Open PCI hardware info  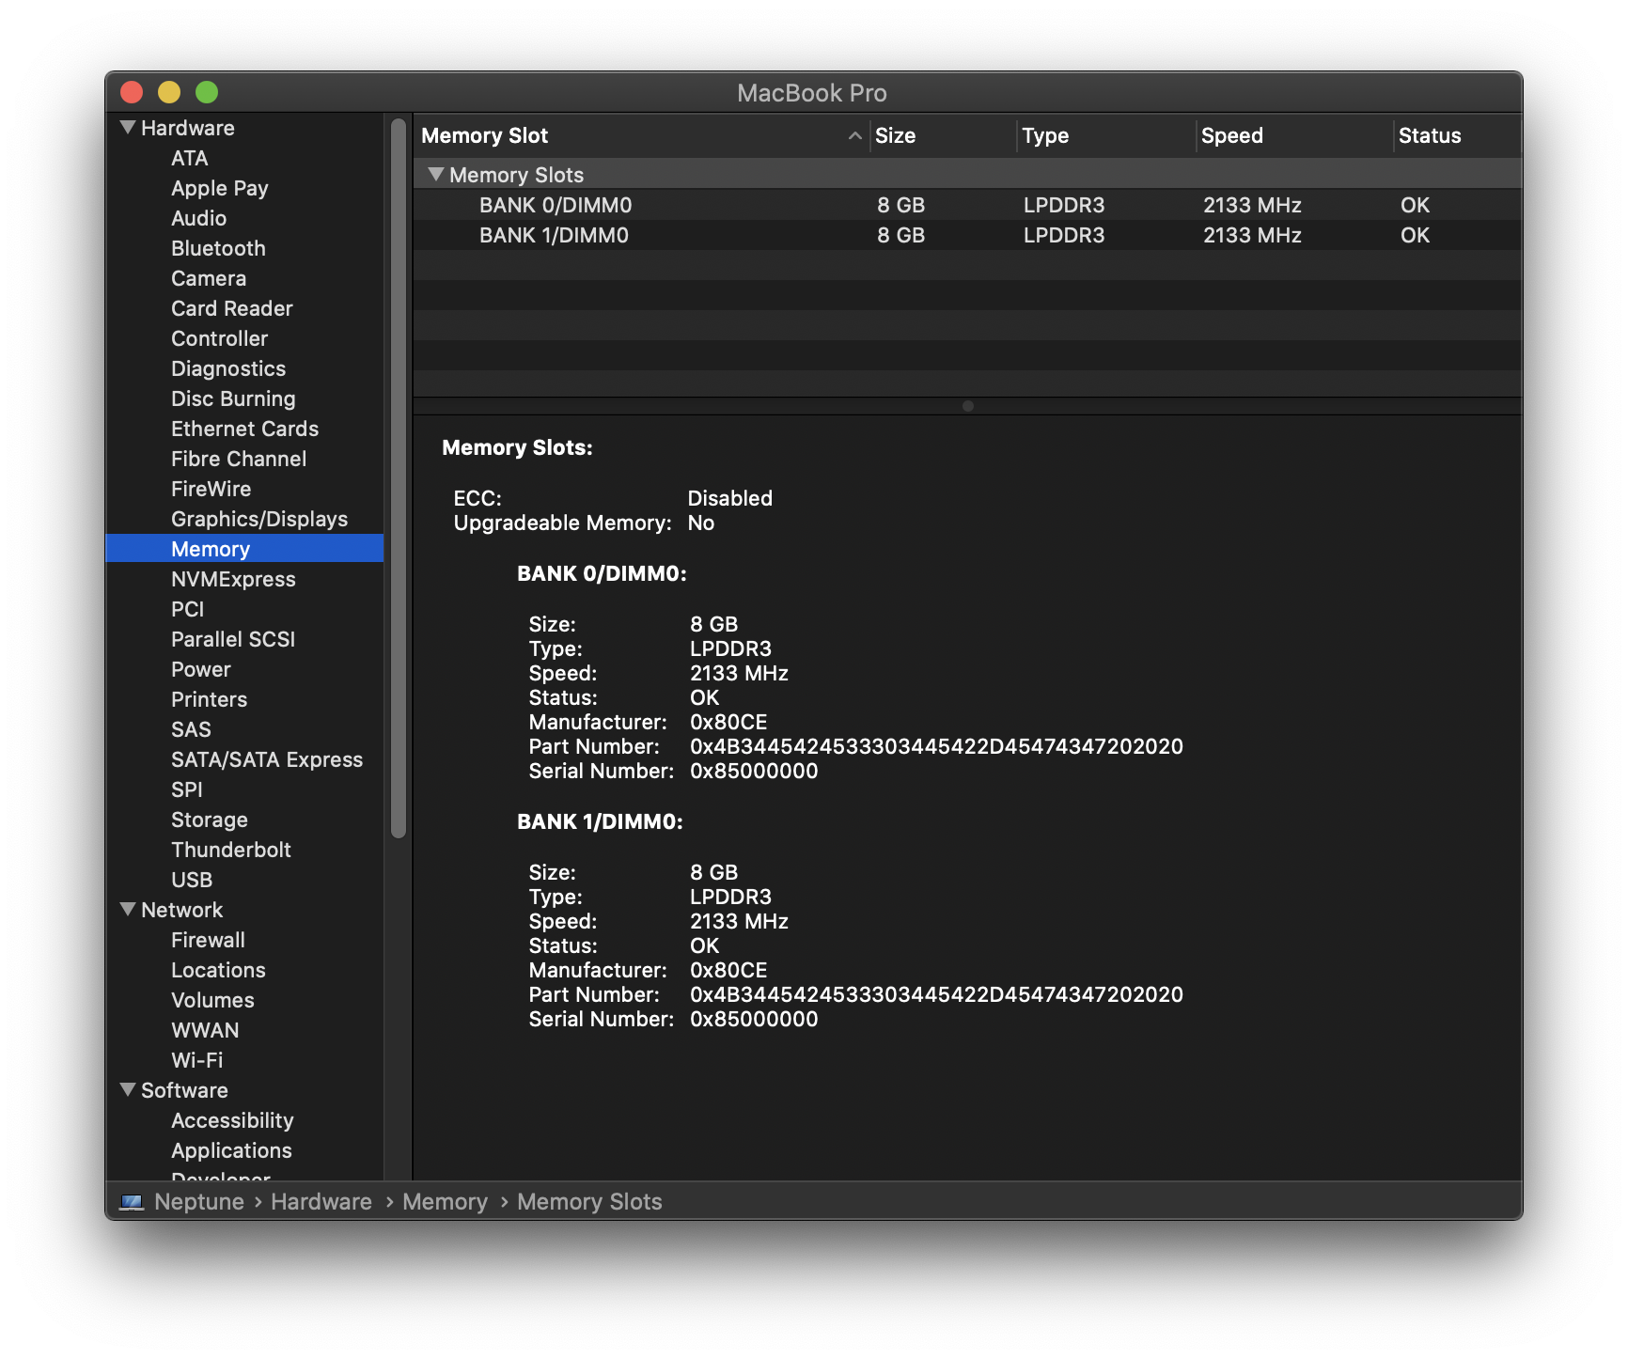(x=187, y=609)
